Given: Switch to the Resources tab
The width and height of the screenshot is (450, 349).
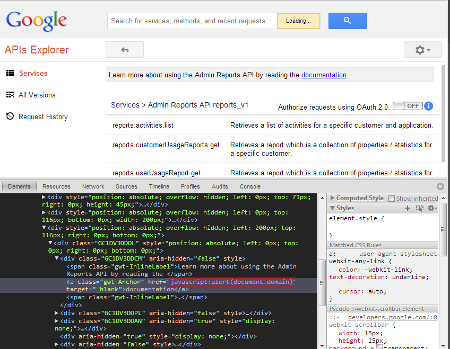Looking at the screenshot, I should [x=56, y=186].
